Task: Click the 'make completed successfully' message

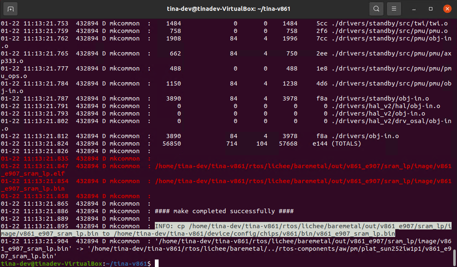Action: click(x=224, y=211)
